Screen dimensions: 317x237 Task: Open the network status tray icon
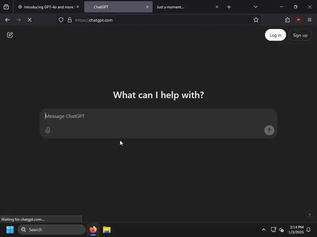[x=274, y=230]
